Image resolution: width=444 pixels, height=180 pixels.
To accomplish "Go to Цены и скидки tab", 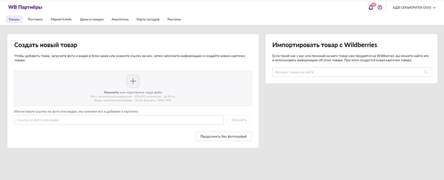I will (92, 19).
